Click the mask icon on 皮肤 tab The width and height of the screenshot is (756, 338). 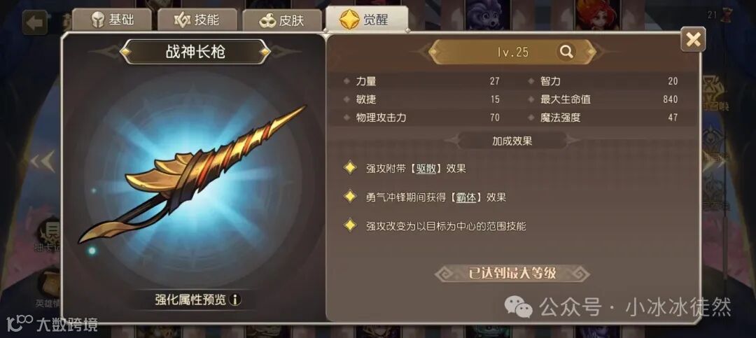pyautogui.click(x=267, y=21)
